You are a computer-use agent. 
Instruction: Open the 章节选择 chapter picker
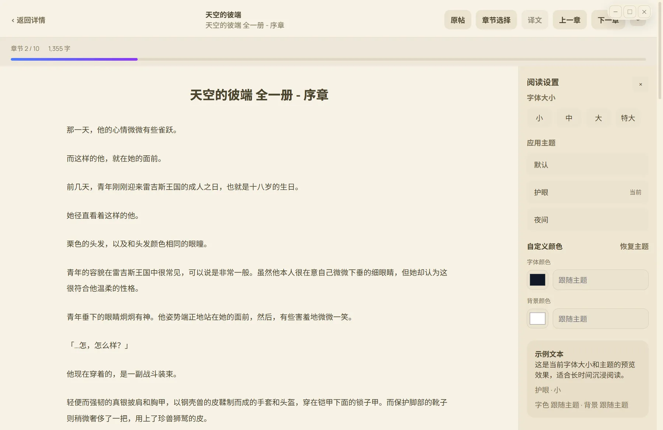click(496, 20)
